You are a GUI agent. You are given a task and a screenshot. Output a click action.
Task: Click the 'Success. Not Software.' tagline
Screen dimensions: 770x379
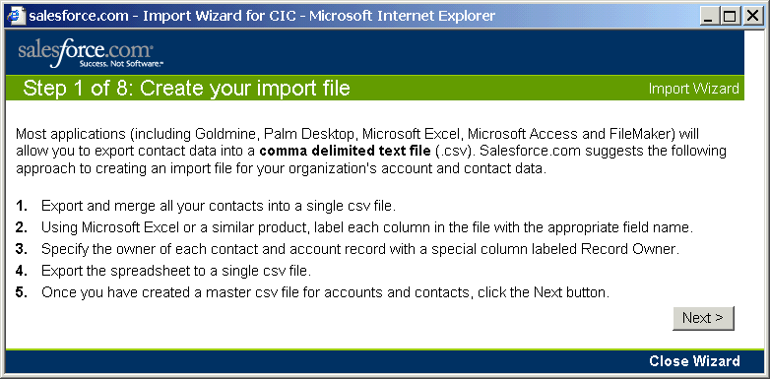point(121,64)
